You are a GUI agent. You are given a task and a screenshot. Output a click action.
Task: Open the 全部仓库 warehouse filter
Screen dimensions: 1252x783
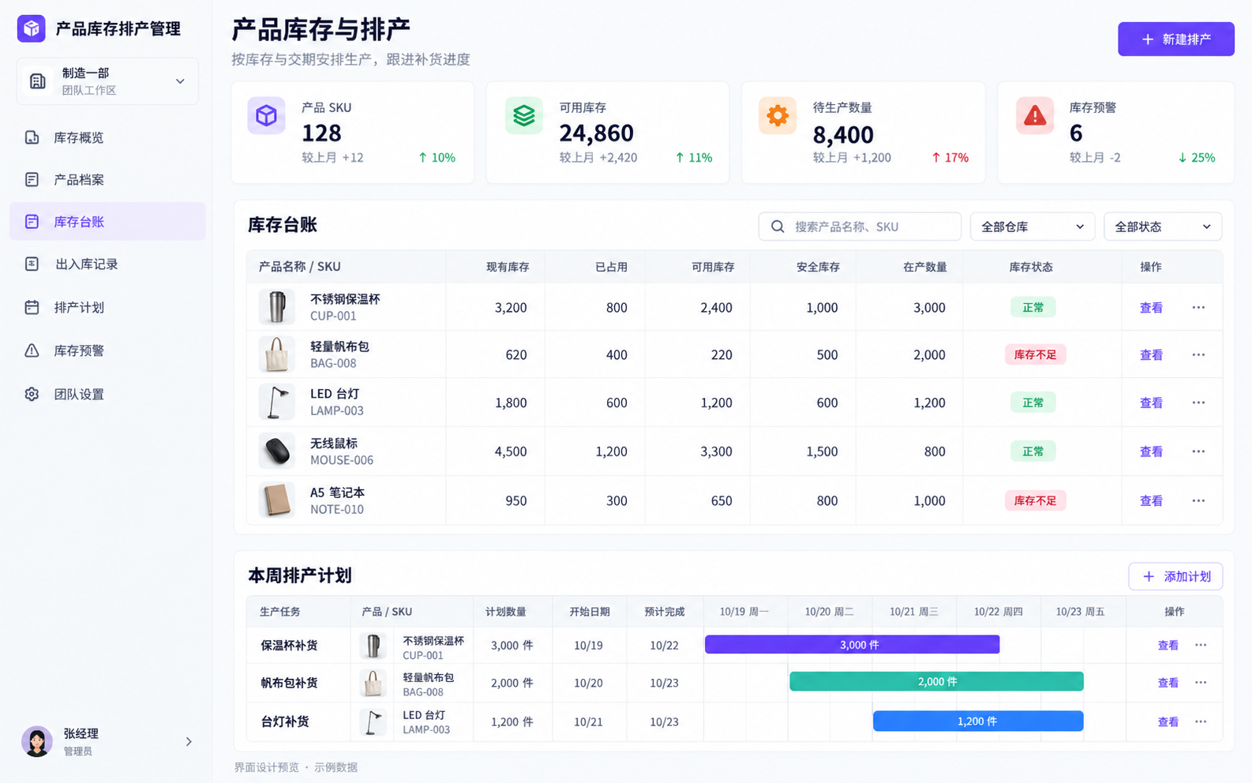click(x=1033, y=227)
